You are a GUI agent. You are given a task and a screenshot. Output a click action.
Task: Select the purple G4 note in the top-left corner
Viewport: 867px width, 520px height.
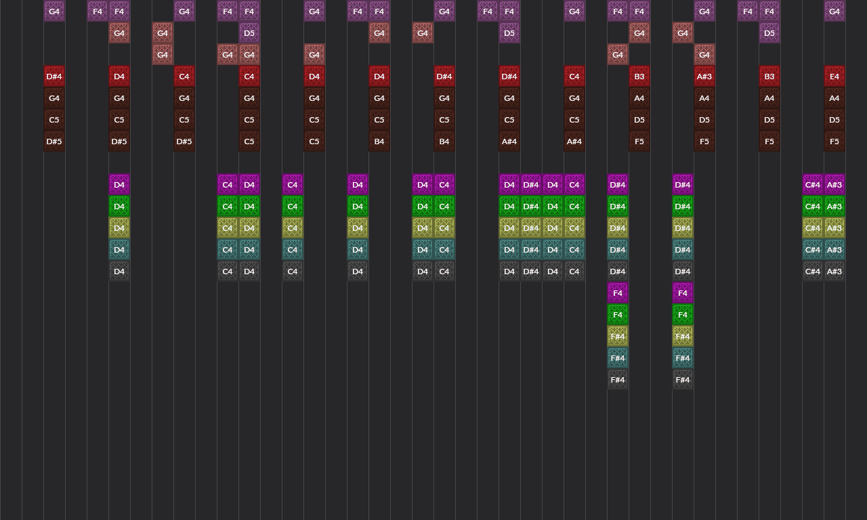coord(54,11)
